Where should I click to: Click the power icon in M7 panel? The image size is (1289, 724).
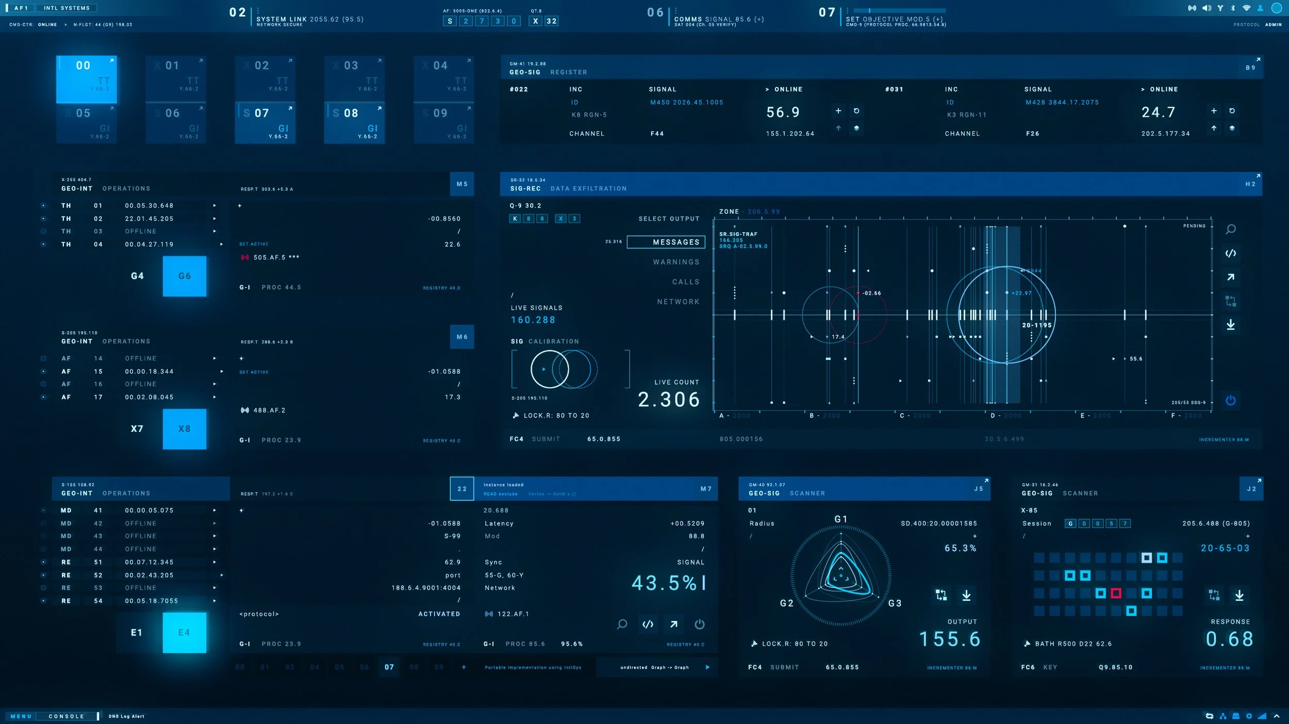pyautogui.click(x=699, y=624)
